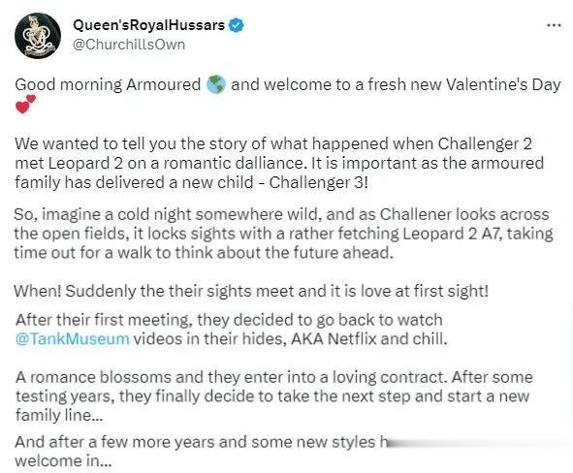Click the blue verified checkmark badge
Image resolution: width=573 pixels, height=473 pixels.
pos(237,25)
